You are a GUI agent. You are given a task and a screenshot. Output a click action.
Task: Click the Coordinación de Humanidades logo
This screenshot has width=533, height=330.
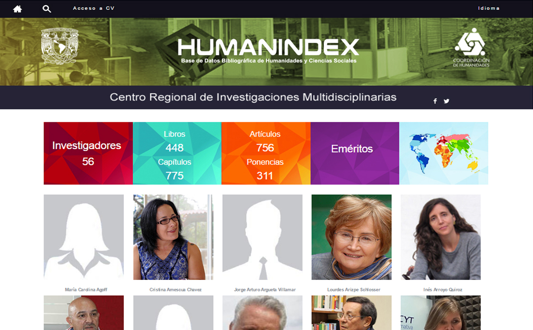pos(471,47)
